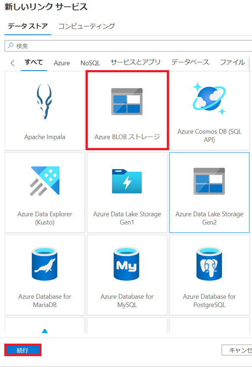
Task: Click the キャンセル button
Action: (237, 350)
